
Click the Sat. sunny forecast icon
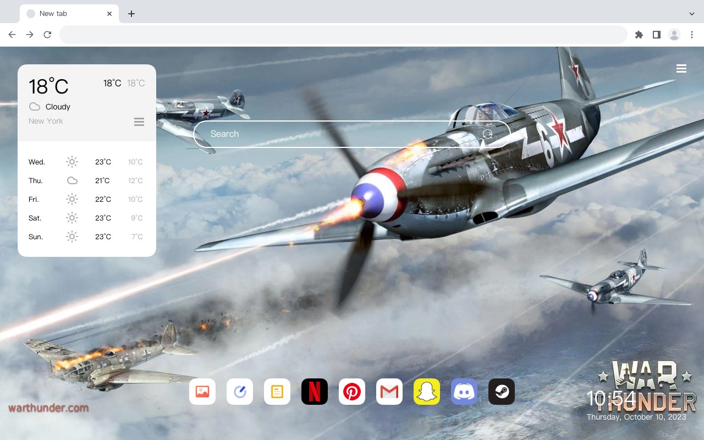pyautogui.click(x=72, y=218)
